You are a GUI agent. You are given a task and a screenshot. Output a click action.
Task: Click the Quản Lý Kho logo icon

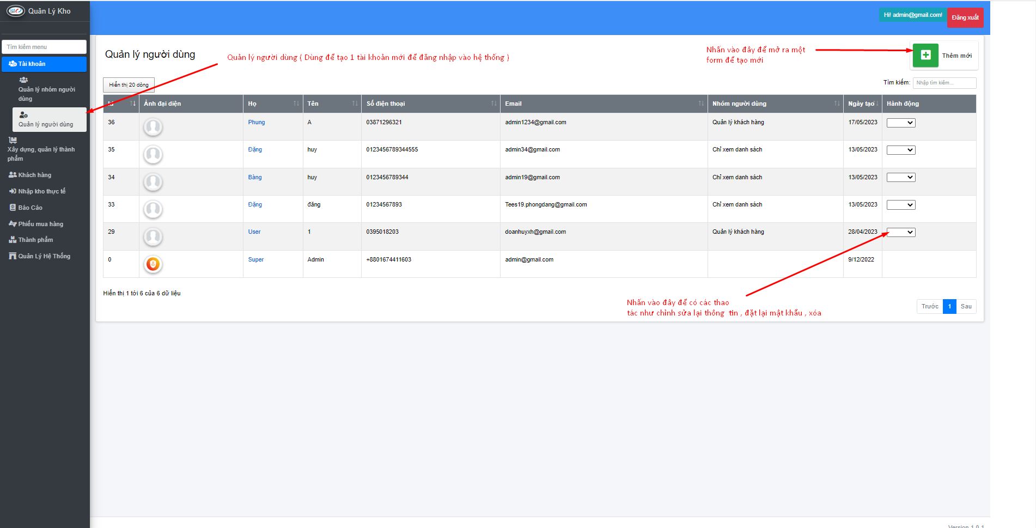[x=16, y=11]
